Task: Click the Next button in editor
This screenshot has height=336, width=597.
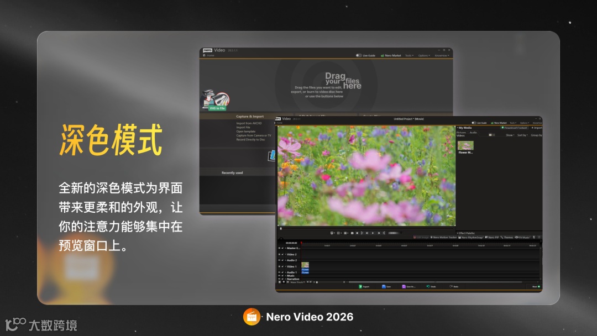Action: click(x=536, y=286)
